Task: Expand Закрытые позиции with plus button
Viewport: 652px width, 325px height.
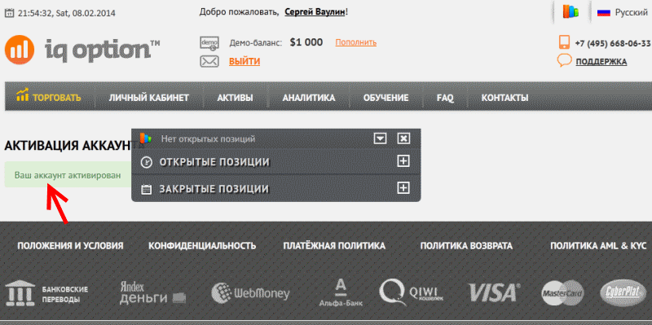Action: pos(403,188)
